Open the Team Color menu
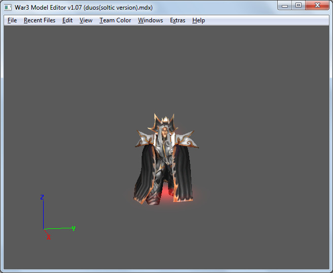Screen dimensions: 333x273 click(115, 20)
